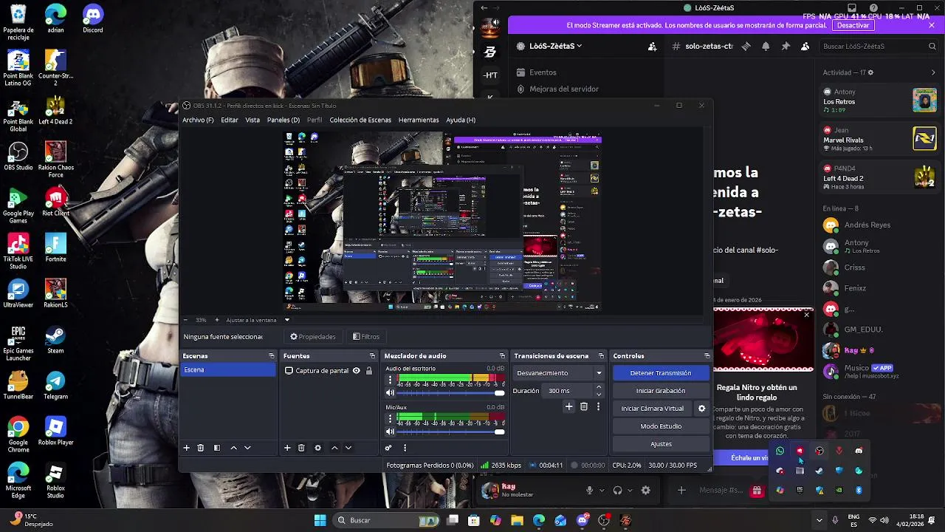
Task: Open Discord user settings gear
Action: pos(646,490)
